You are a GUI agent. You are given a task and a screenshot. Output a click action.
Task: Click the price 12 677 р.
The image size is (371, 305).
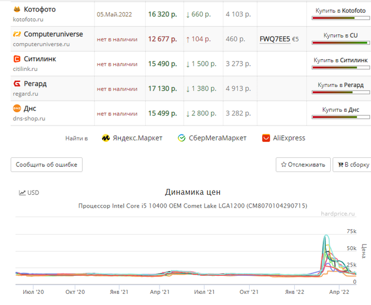[163, 39]
